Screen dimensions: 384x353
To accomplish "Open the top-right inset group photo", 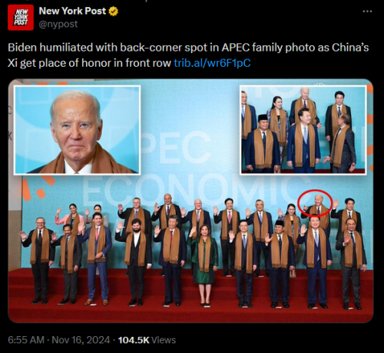I will point(303,130).
